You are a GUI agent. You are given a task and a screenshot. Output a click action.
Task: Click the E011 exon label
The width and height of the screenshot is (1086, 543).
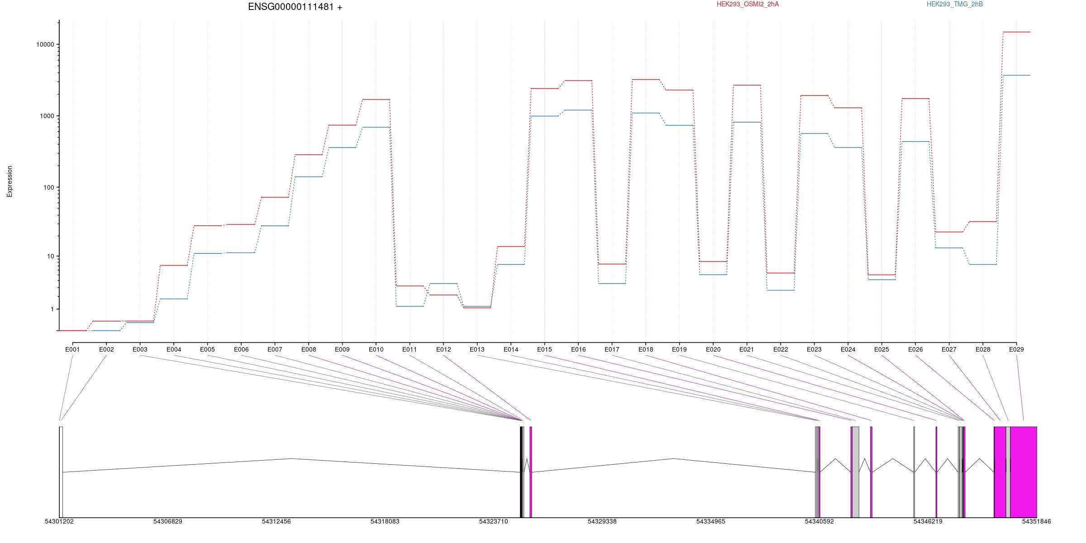(410, 349)
